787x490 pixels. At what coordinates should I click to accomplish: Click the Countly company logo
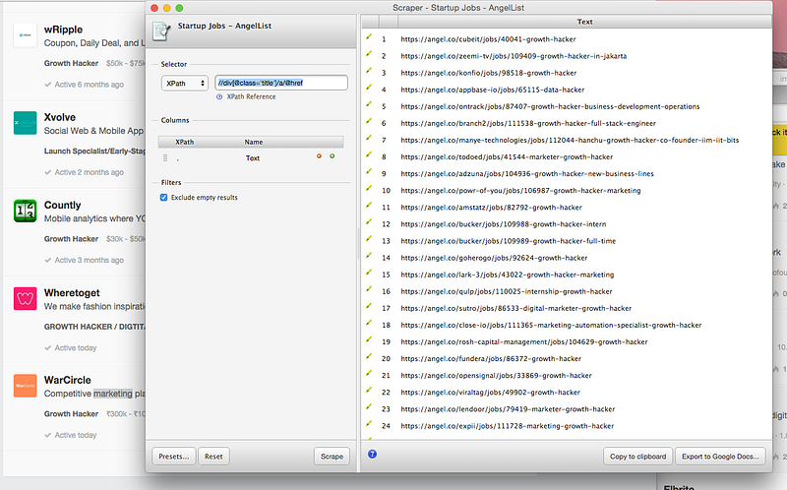click(25, 211)
